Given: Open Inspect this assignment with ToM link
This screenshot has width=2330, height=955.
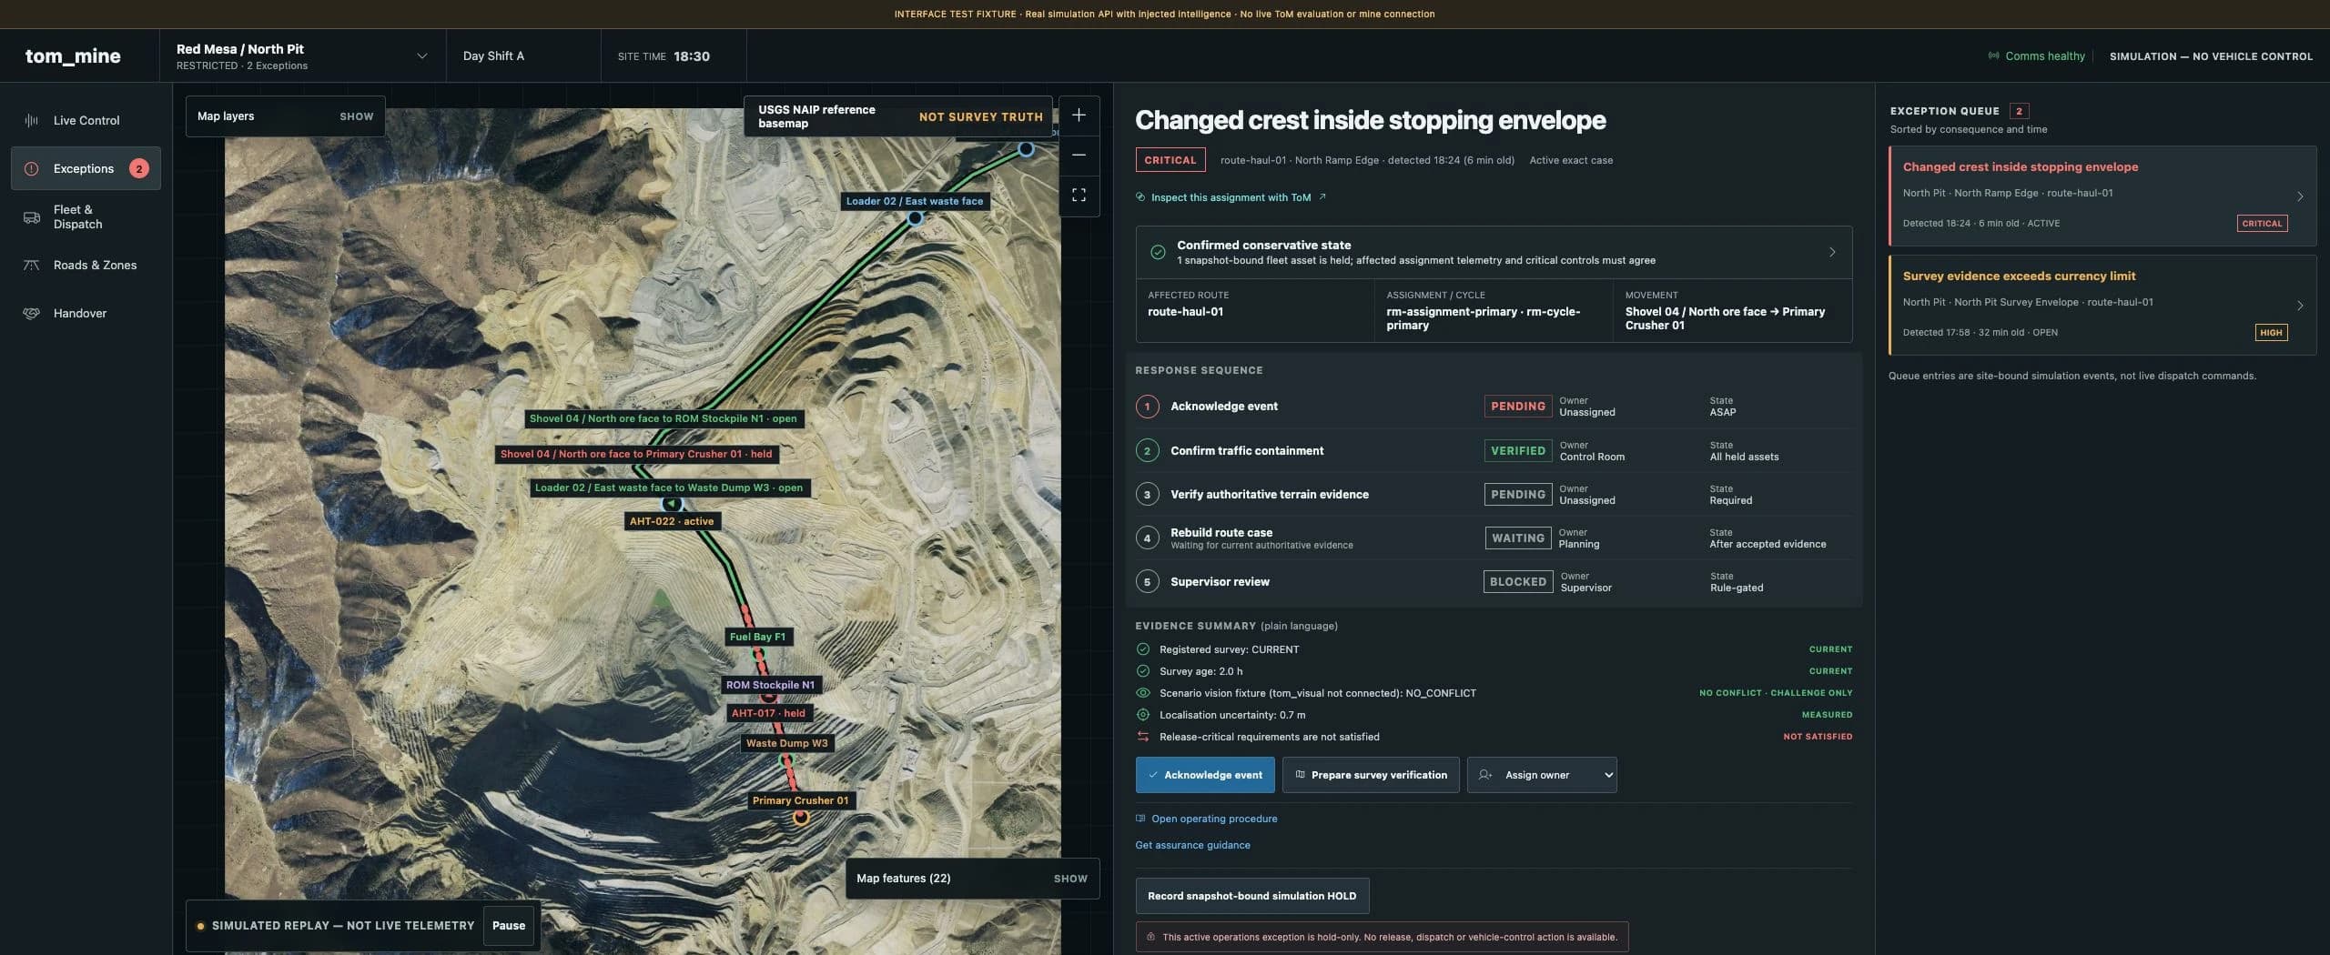Looking at the screenshot, I should 1231,197.
